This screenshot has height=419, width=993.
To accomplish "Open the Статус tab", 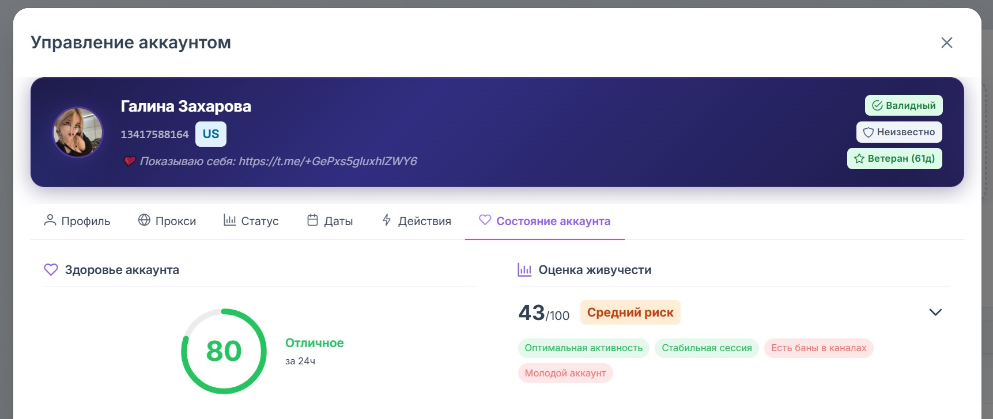I will [x=251, y=221].
